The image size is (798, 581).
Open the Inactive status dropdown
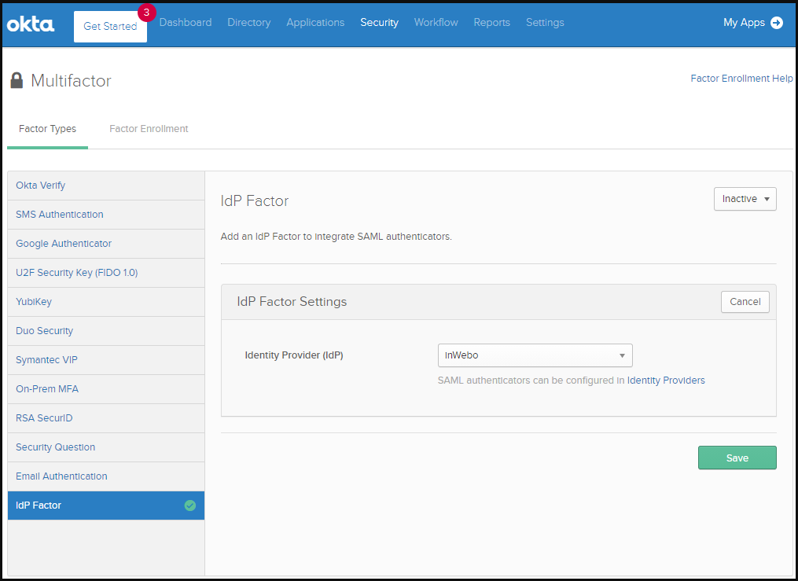pos(744,199)
